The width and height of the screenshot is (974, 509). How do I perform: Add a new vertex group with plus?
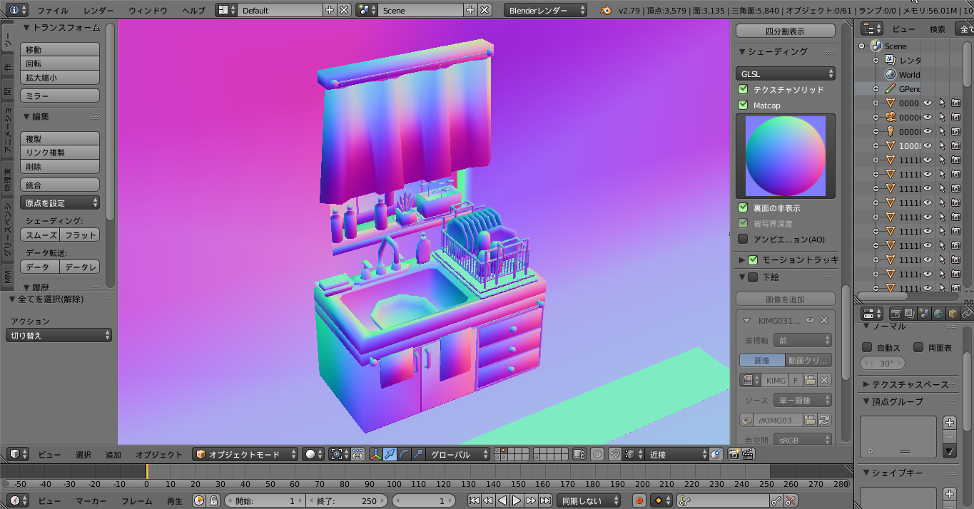coord(949,423)
